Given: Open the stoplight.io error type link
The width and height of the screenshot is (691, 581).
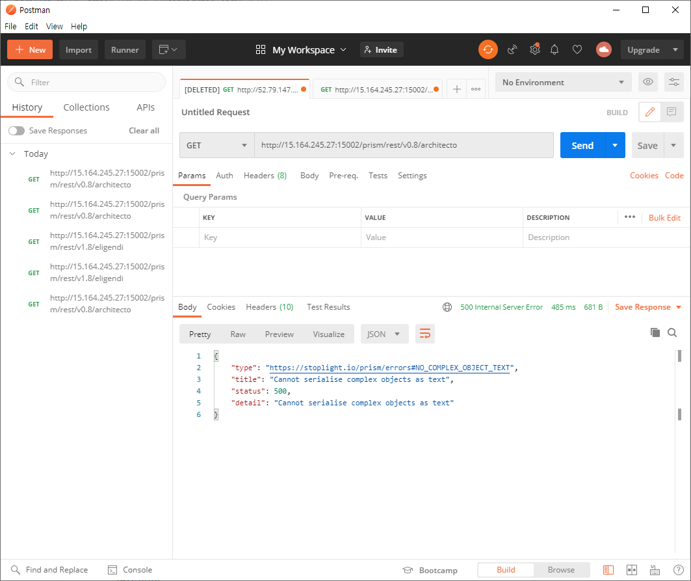Looking at the screenshot, I should [389, 368].
